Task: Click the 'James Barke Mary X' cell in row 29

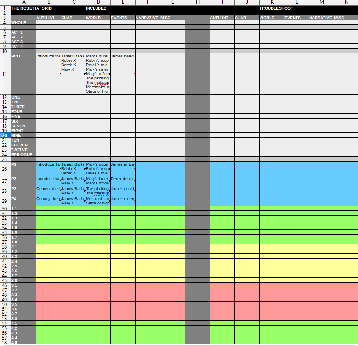Action: (x=74, y=201)
